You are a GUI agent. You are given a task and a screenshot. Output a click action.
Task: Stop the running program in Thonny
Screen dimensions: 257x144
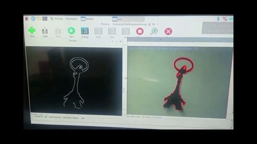click(x=140, y=31)
